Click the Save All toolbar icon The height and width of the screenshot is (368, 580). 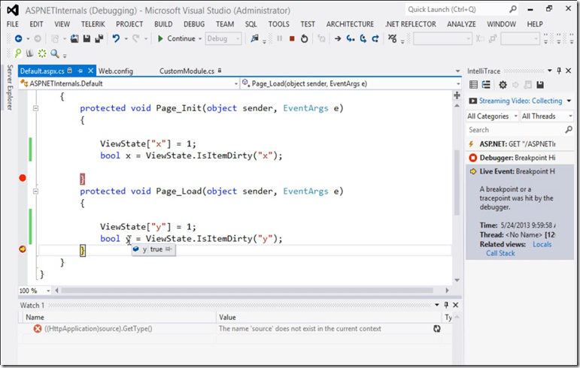[99, 38]
